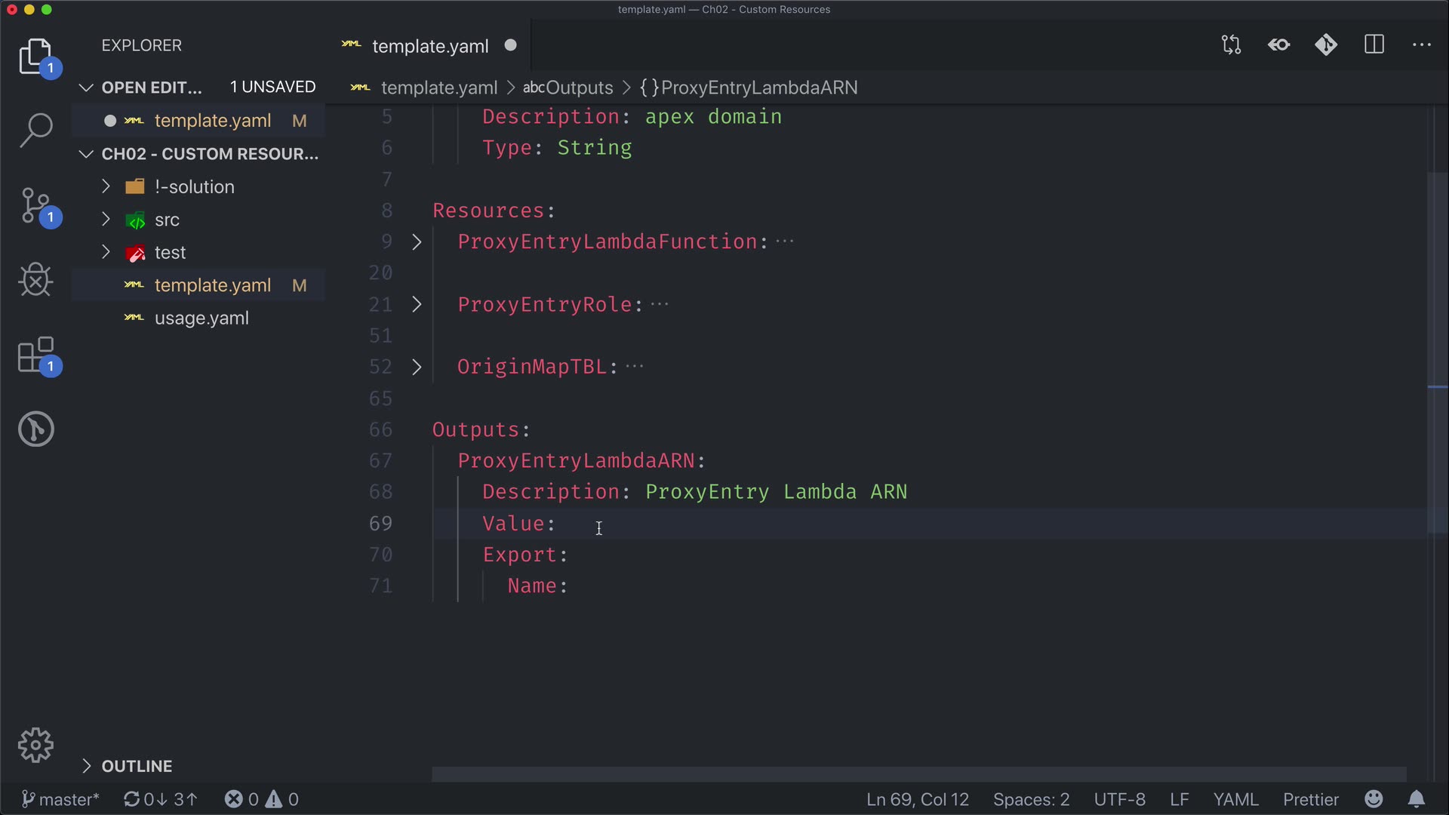Open the Extensions view
This screenshot has height=815, width=1449.
click(35, 355)
